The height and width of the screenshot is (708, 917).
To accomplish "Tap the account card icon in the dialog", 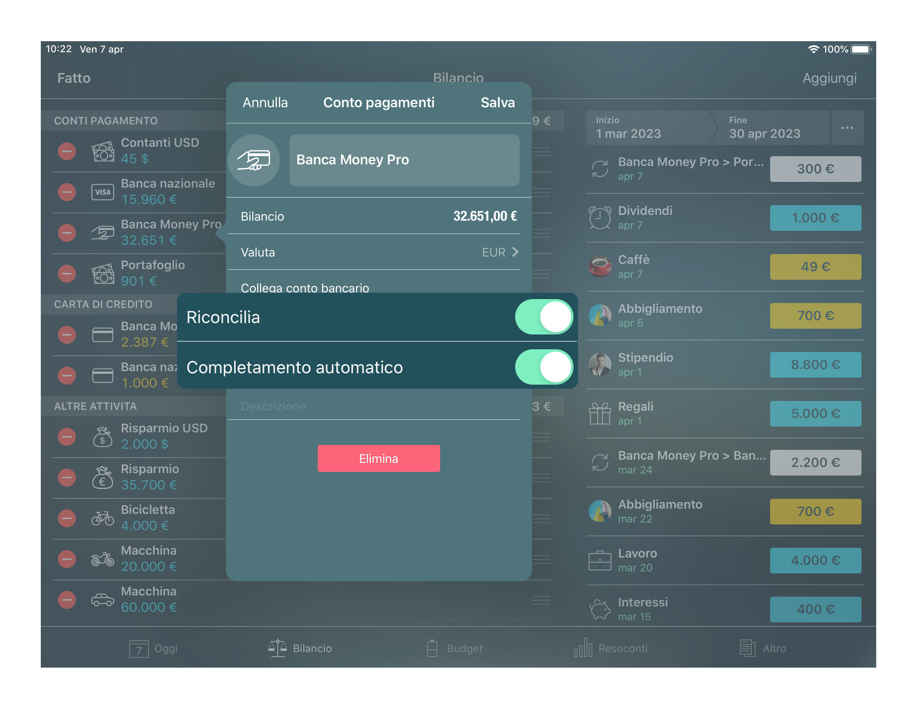I will point(254,160).
